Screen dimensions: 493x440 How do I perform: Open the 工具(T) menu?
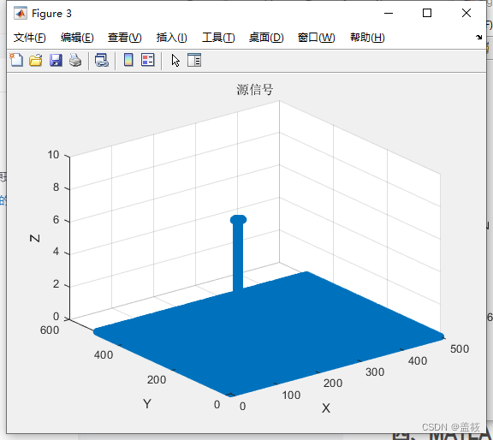[x=218, y=38]
